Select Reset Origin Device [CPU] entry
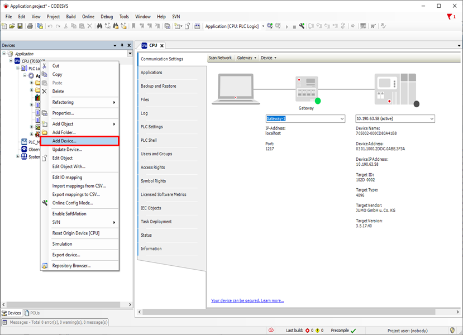Image resolution: width=463 pixels, height=335 pixels. pyautogui.click(x=79, y=233)
